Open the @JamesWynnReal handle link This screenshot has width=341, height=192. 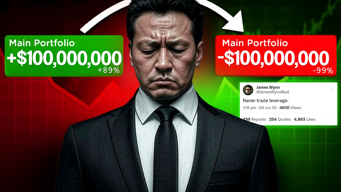pyautogui.click(x=273, y=92)
